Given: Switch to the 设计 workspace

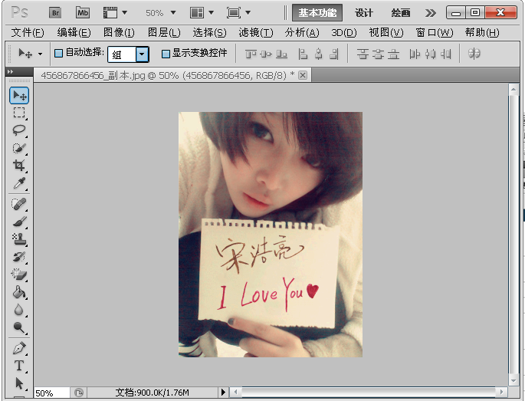Looking at the screenshot, I should pos(364,13).
